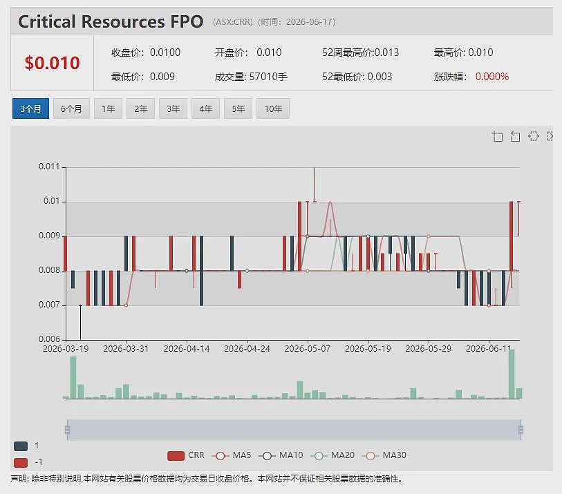Click the (ASX:CRR) ticker text

pyautogui.click(x=233, y=22)
